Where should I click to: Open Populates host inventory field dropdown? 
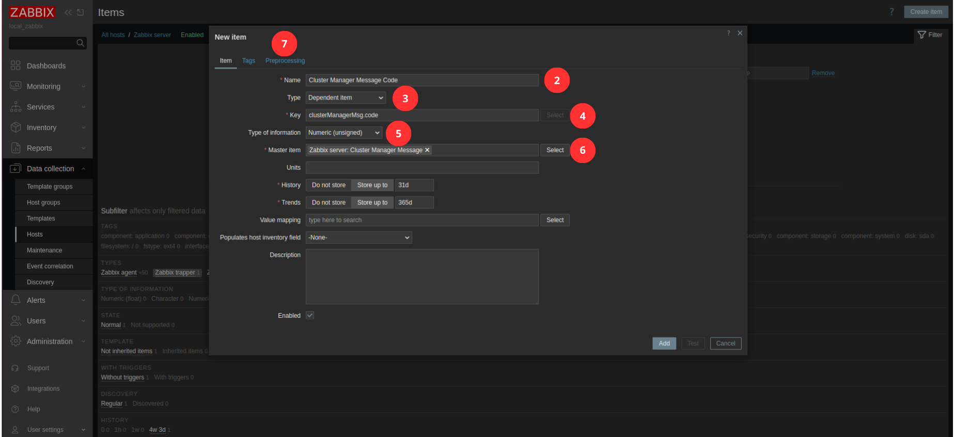coord(359,237)
